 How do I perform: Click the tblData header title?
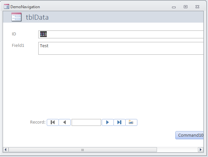37,17
